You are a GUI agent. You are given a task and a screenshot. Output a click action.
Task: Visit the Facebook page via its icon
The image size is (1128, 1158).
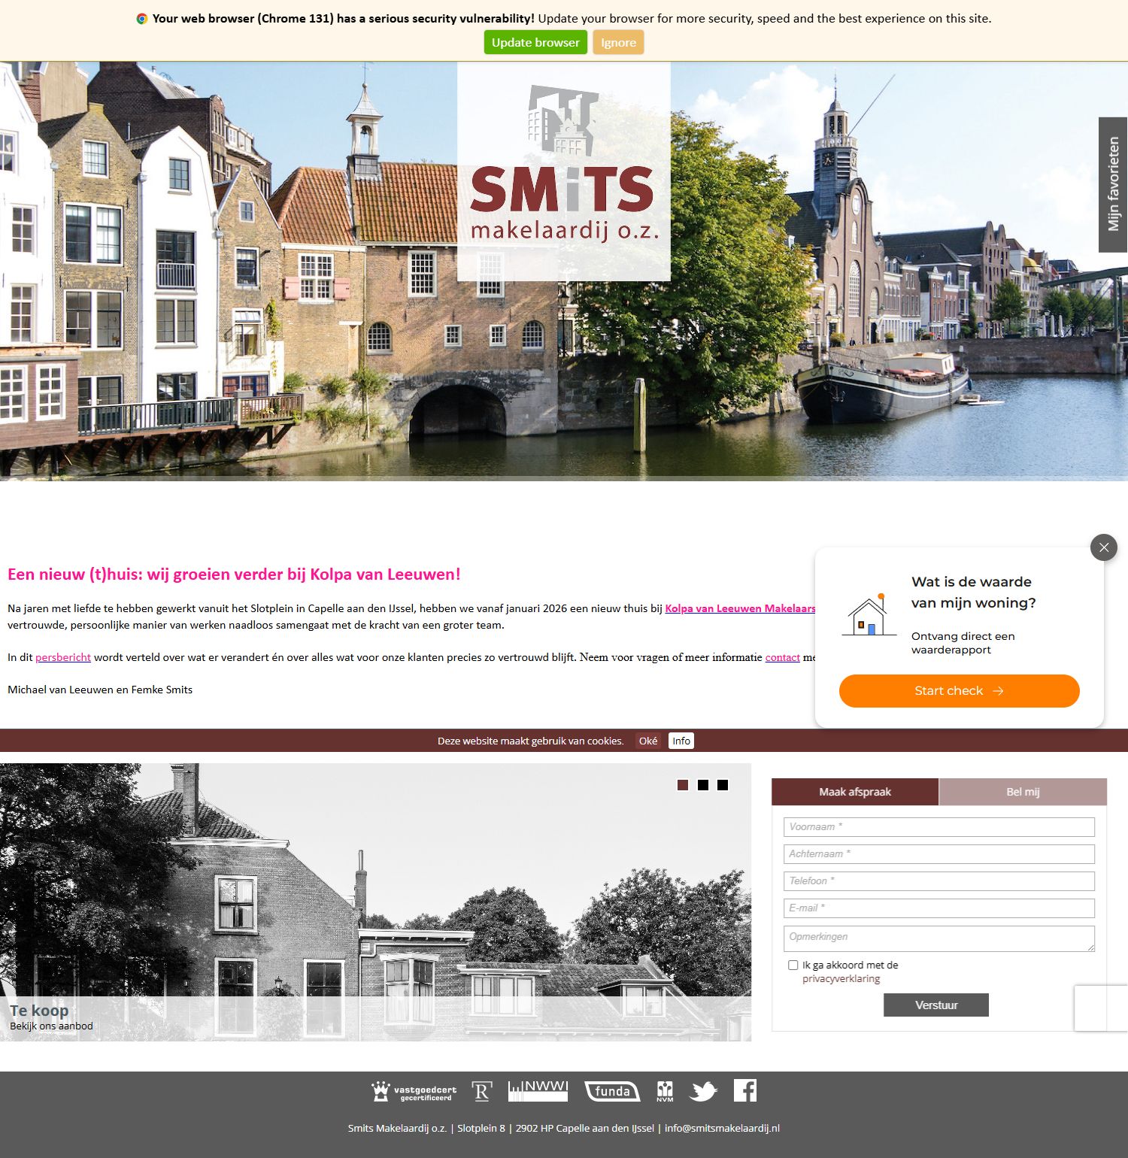(745, 1089)
